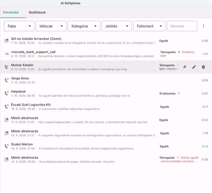Click the incoming call icon beside Molnár Katalin
Viewport: 212px width, 193px height.
pos(7,67)
